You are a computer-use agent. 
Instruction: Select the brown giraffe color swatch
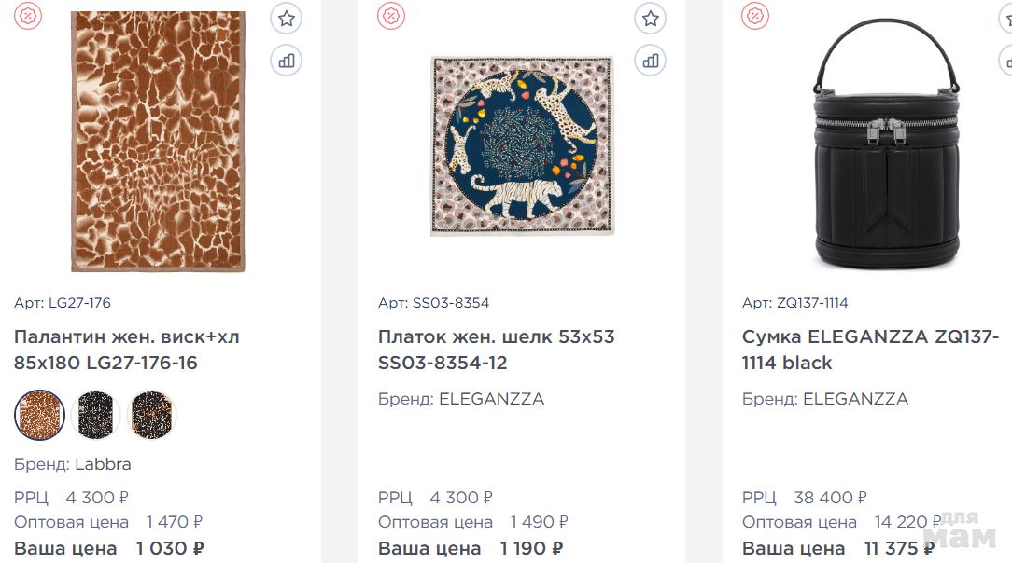click(x=39, y=415)
